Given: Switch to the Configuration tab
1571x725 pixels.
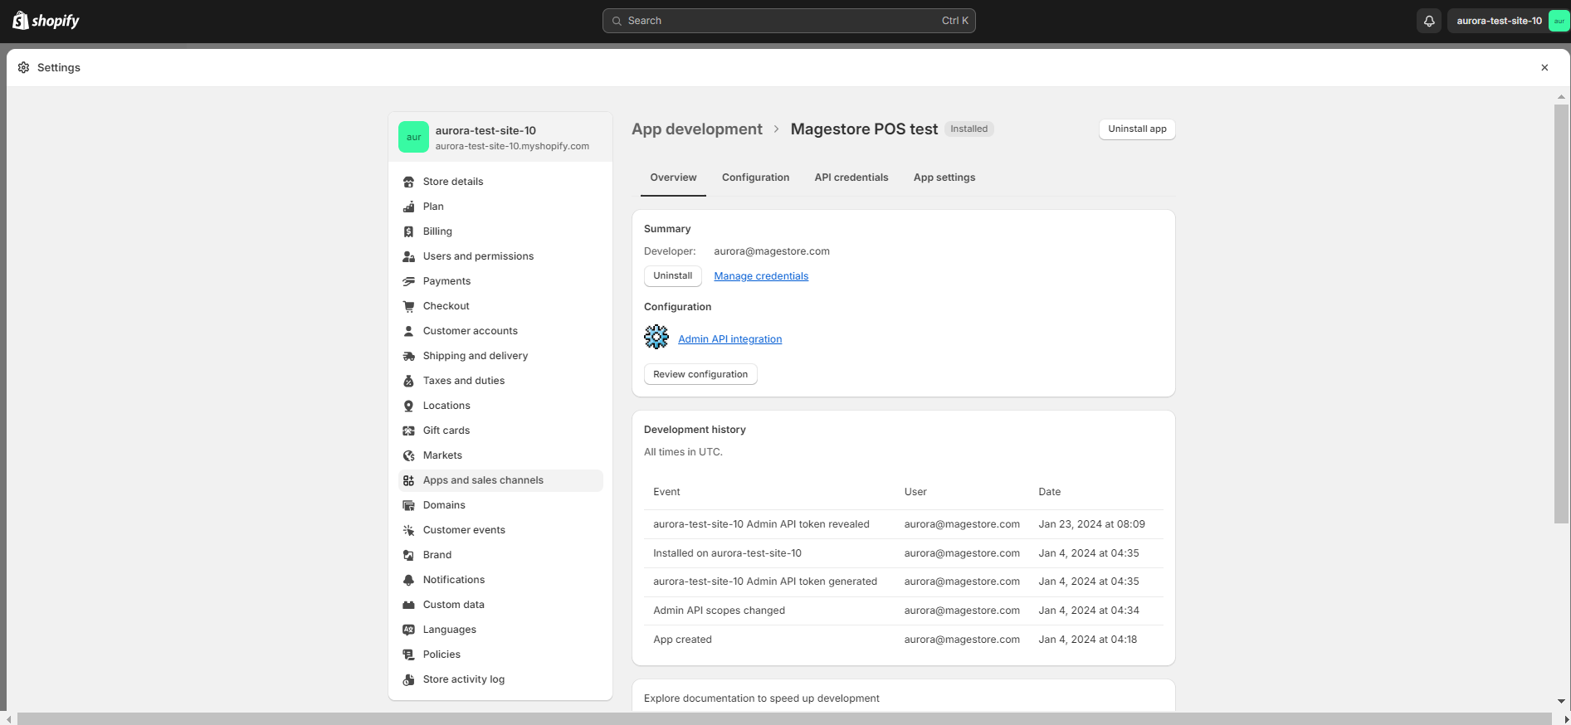Looking at the screenshot, I should click(755, 178).
